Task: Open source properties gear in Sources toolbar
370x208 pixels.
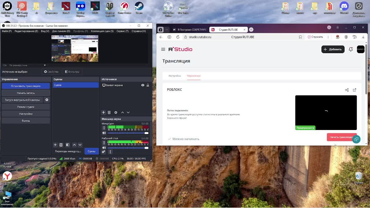Action: (x=116, y=112)
